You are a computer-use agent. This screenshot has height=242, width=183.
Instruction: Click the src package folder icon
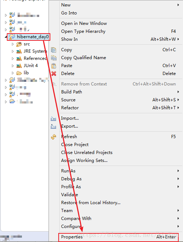19,44
